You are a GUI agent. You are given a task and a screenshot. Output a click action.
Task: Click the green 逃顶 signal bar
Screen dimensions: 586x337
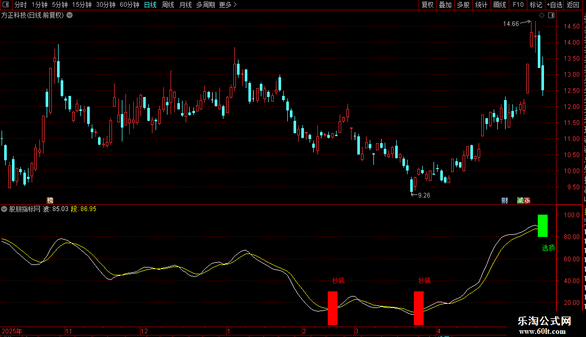(542, 226)
